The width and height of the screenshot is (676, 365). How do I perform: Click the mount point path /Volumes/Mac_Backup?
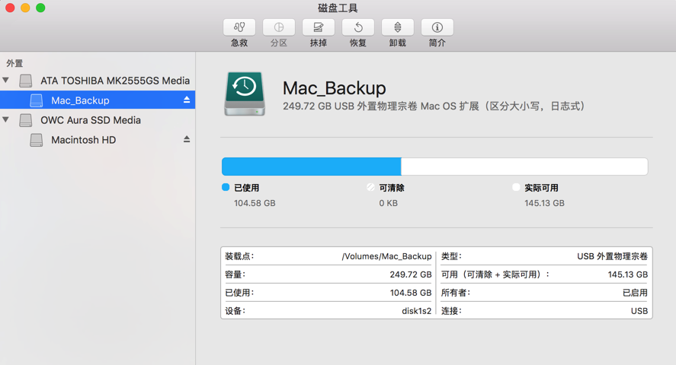(x=386, y=256)
